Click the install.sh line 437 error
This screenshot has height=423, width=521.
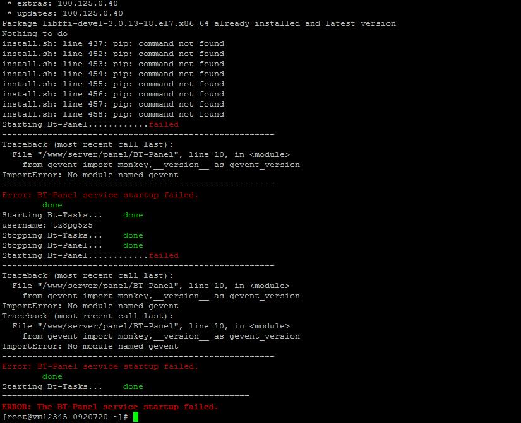(x=113, y=43)
